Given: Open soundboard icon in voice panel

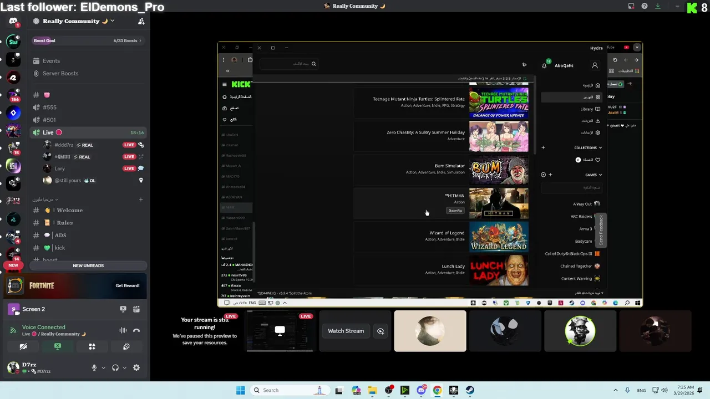Looking at the screenshot, I should tap(126, 346).
